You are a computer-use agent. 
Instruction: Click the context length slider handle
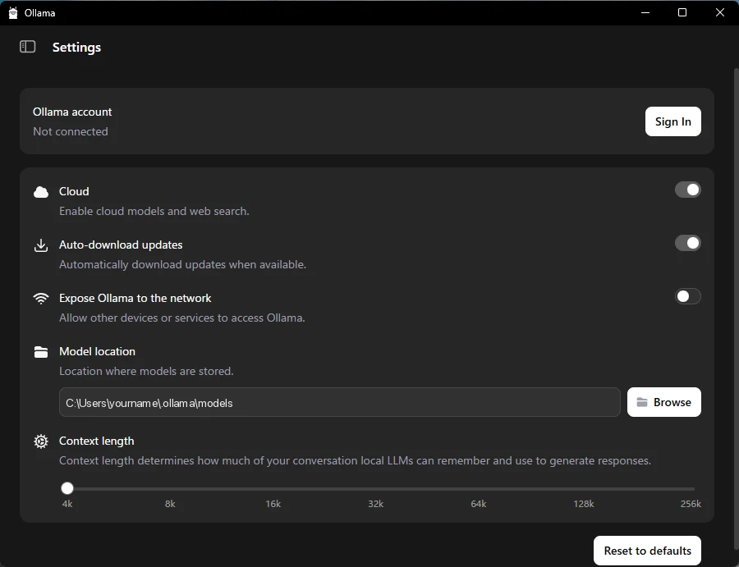click(x=67, y=488)
